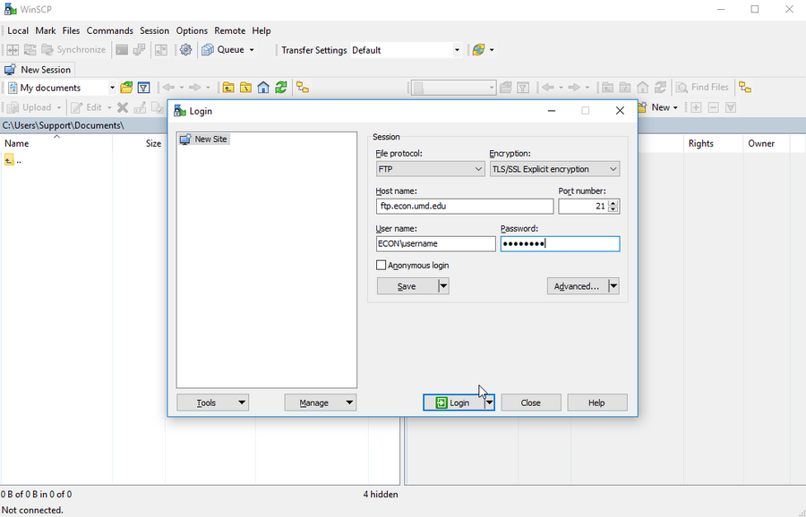
Task: Open the Commands menu
Action: (x=109, y=30)
